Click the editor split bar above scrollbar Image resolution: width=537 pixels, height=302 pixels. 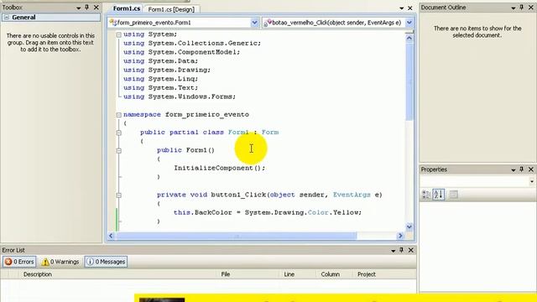coord(409,32)
